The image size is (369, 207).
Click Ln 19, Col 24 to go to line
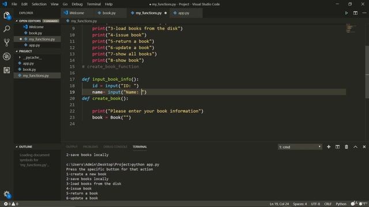pos(279,204)
